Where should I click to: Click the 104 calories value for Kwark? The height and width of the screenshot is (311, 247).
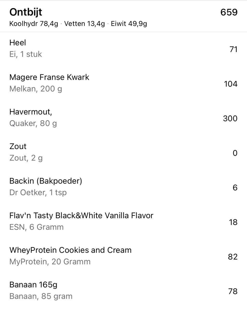pos(231,84)
